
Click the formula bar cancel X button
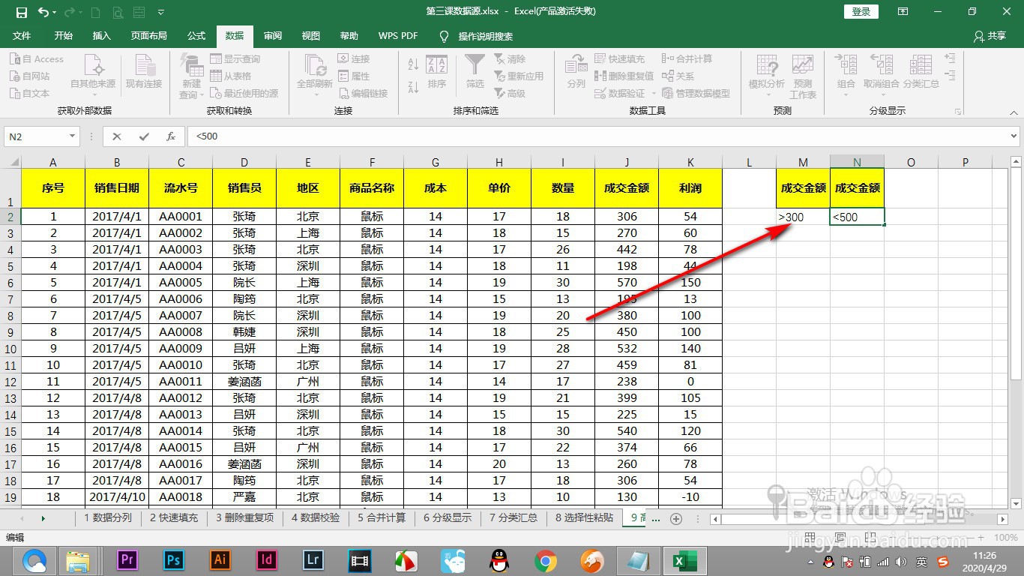[116, 136]
